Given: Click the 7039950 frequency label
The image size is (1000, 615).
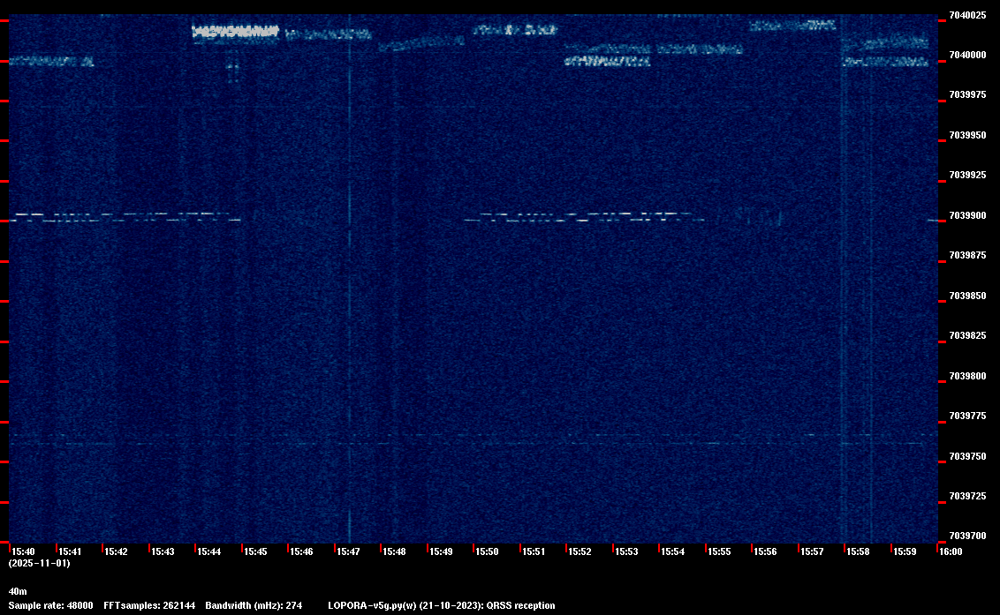Looking at the screenshot, I should [x=967, y=136].
